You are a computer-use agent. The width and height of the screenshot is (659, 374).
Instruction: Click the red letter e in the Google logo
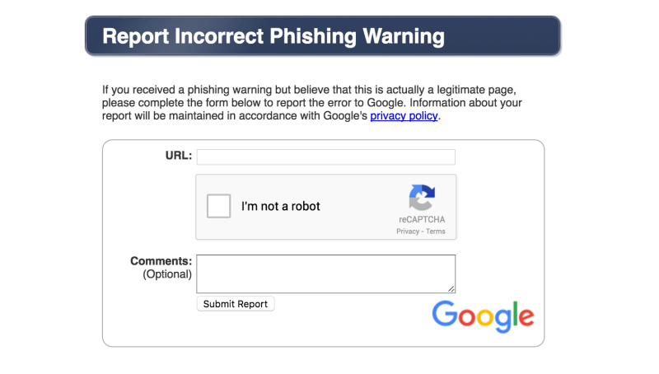(x=524, y=318)
